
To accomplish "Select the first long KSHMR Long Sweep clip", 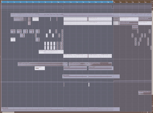I will tap(43, 64).
